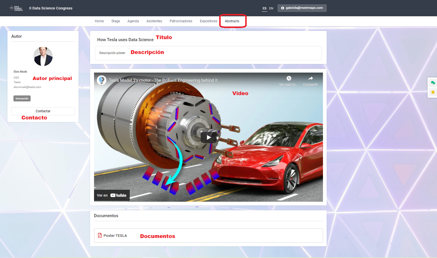Screen dimensions: 437x258
Task: Open video via Ver en YouTube
Action: coord(112,195)
